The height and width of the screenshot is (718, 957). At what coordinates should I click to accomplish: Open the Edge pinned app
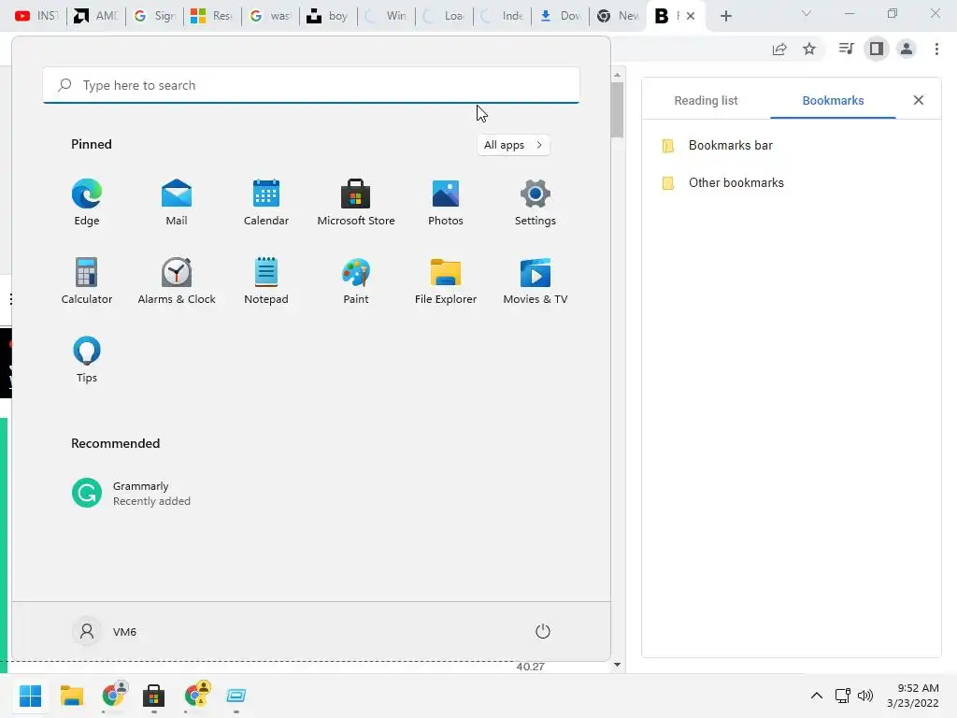pyautogui.click(x=87, y=203)
